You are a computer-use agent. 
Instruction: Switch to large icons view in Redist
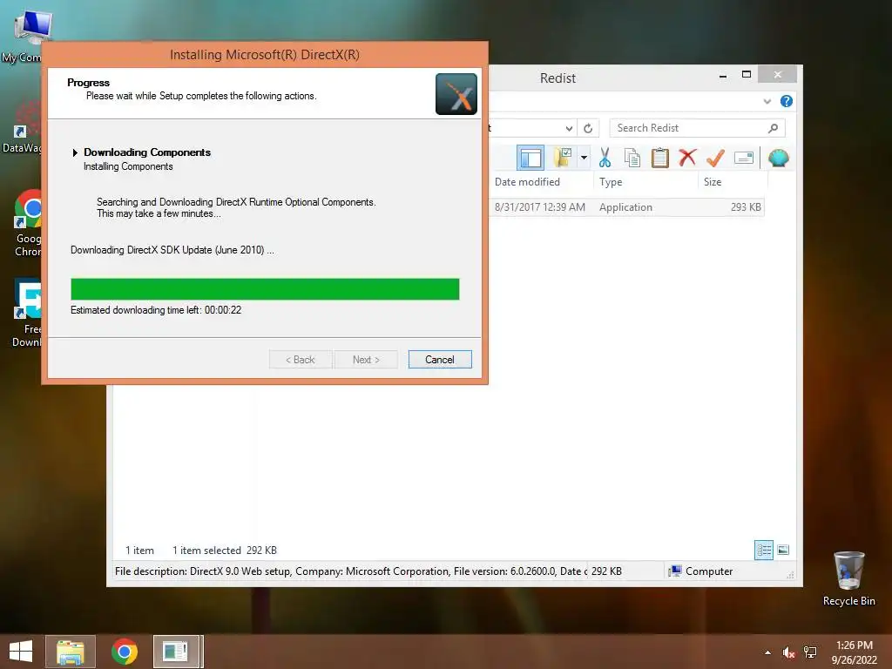pos(783,551)
